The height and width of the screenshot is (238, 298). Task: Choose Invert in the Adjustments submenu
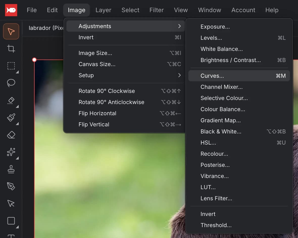coord(239,214)
